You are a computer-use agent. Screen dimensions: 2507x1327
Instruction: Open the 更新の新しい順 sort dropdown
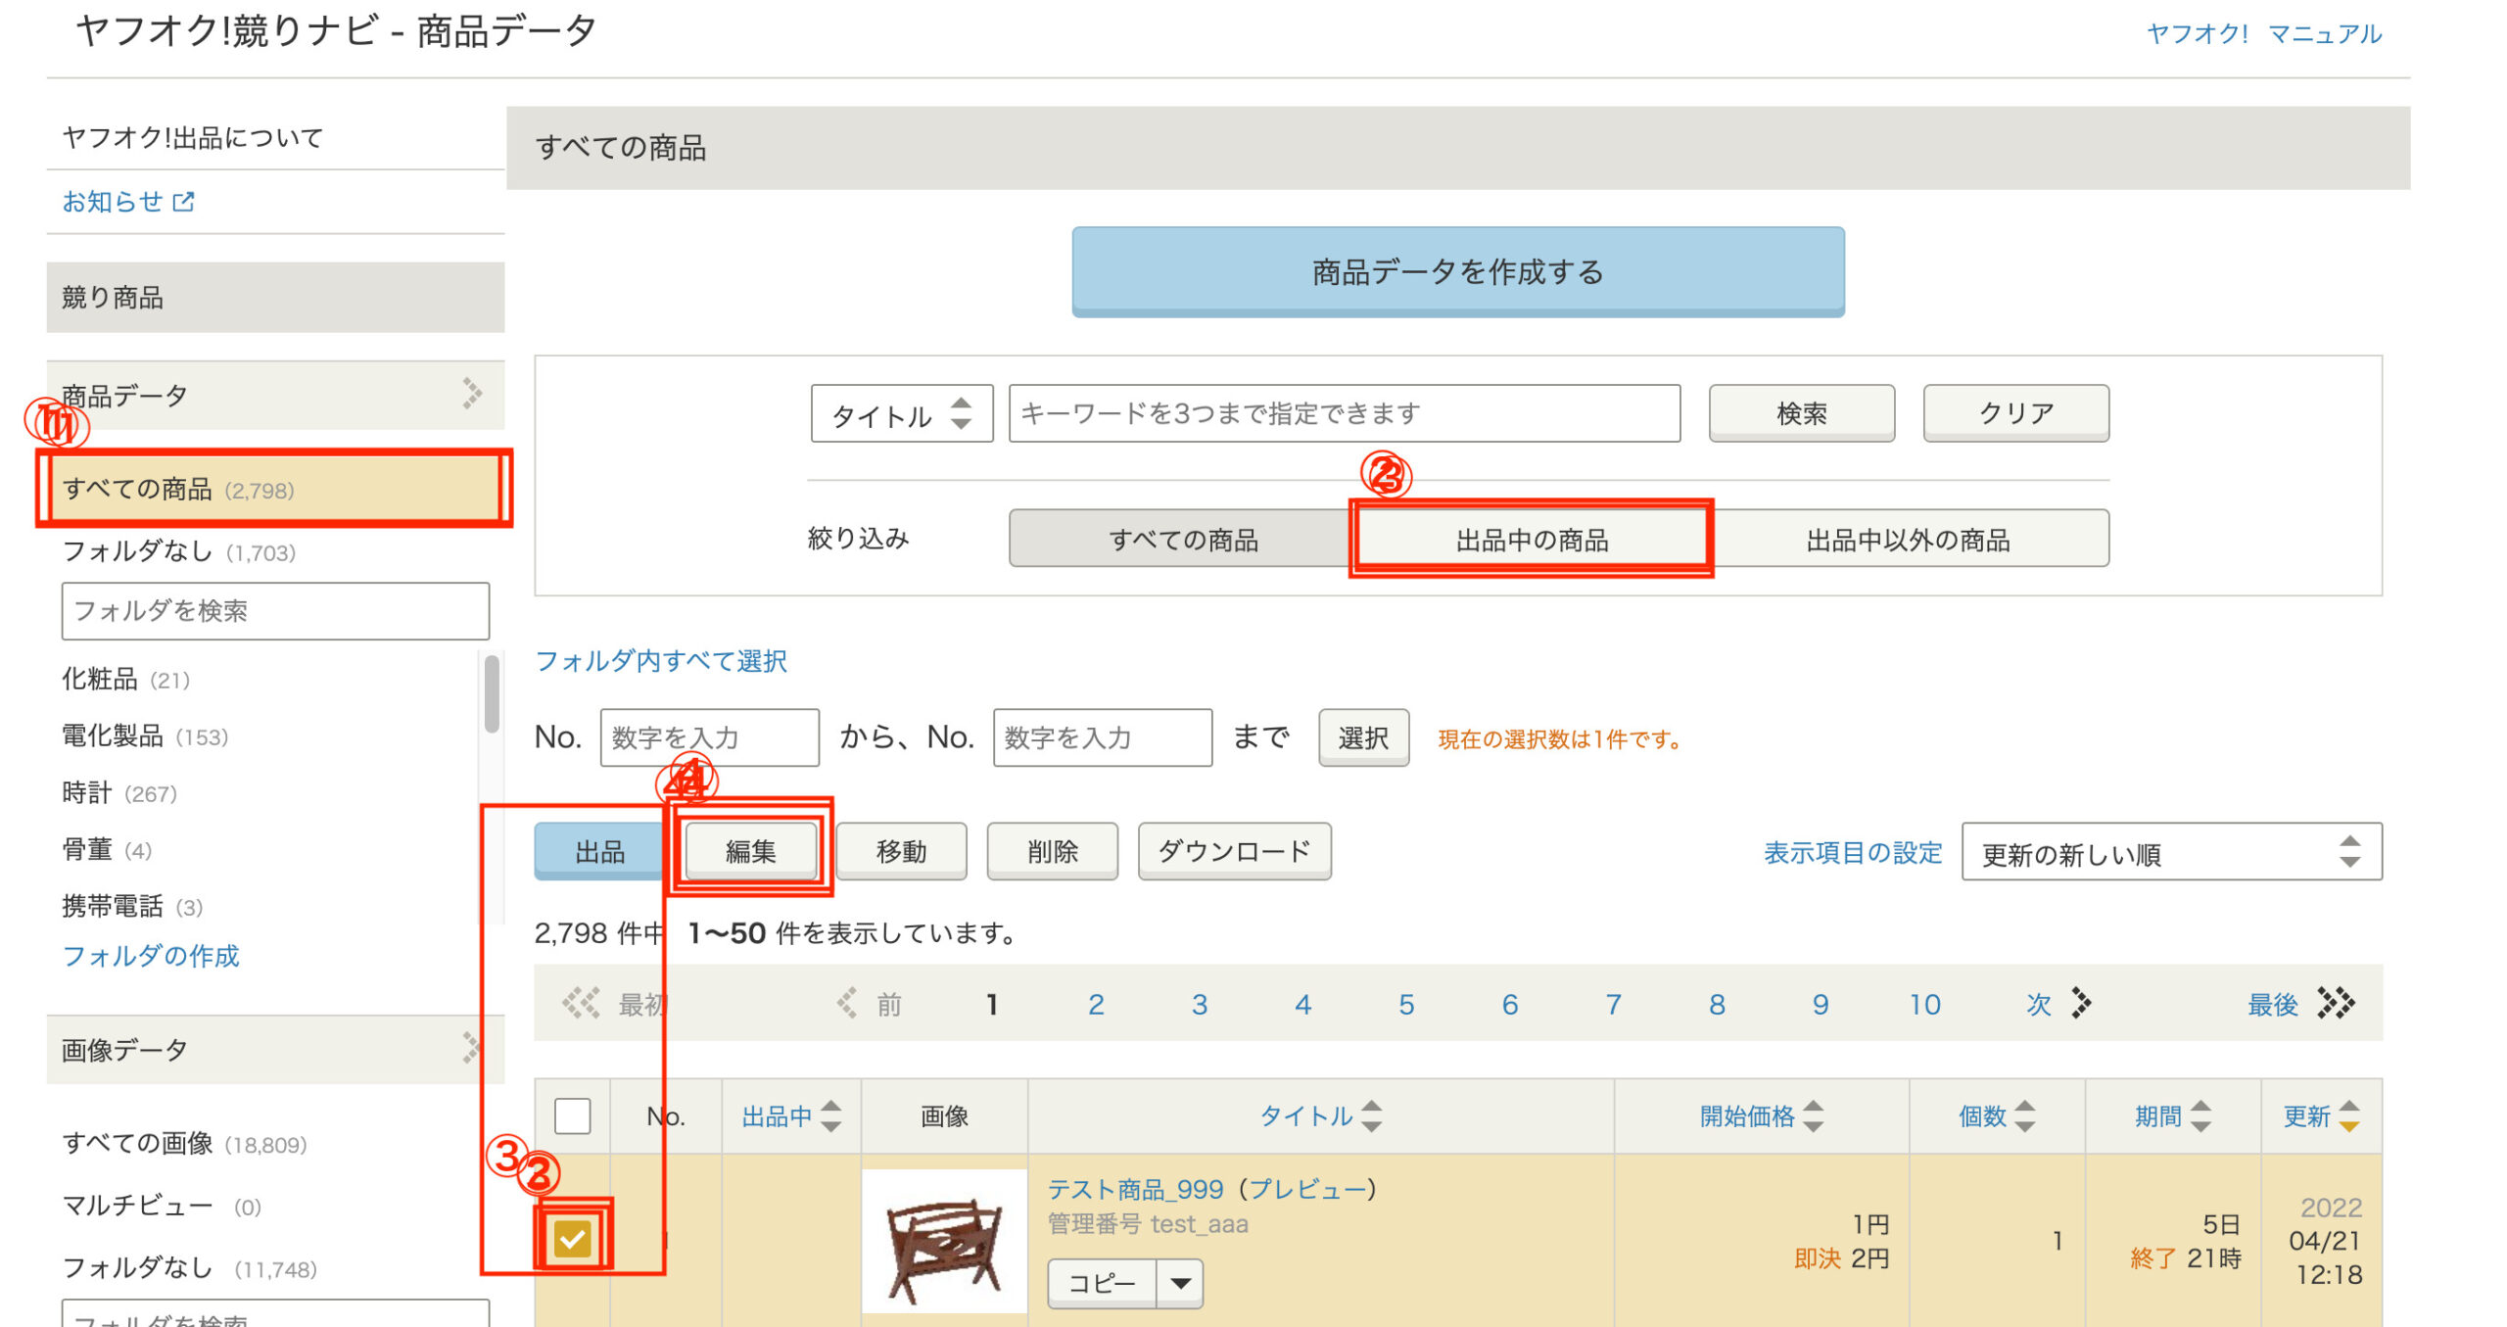click(2171, 852)
